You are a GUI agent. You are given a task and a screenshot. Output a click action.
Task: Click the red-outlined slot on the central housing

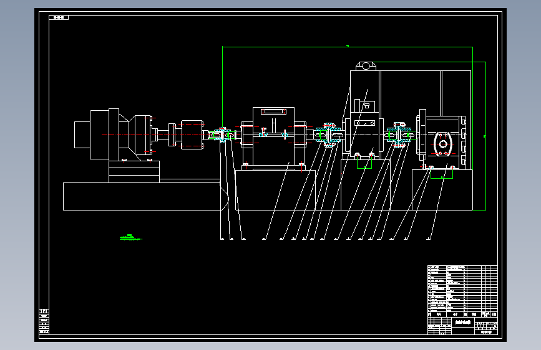pyautogui.click(x=273, y=111)
